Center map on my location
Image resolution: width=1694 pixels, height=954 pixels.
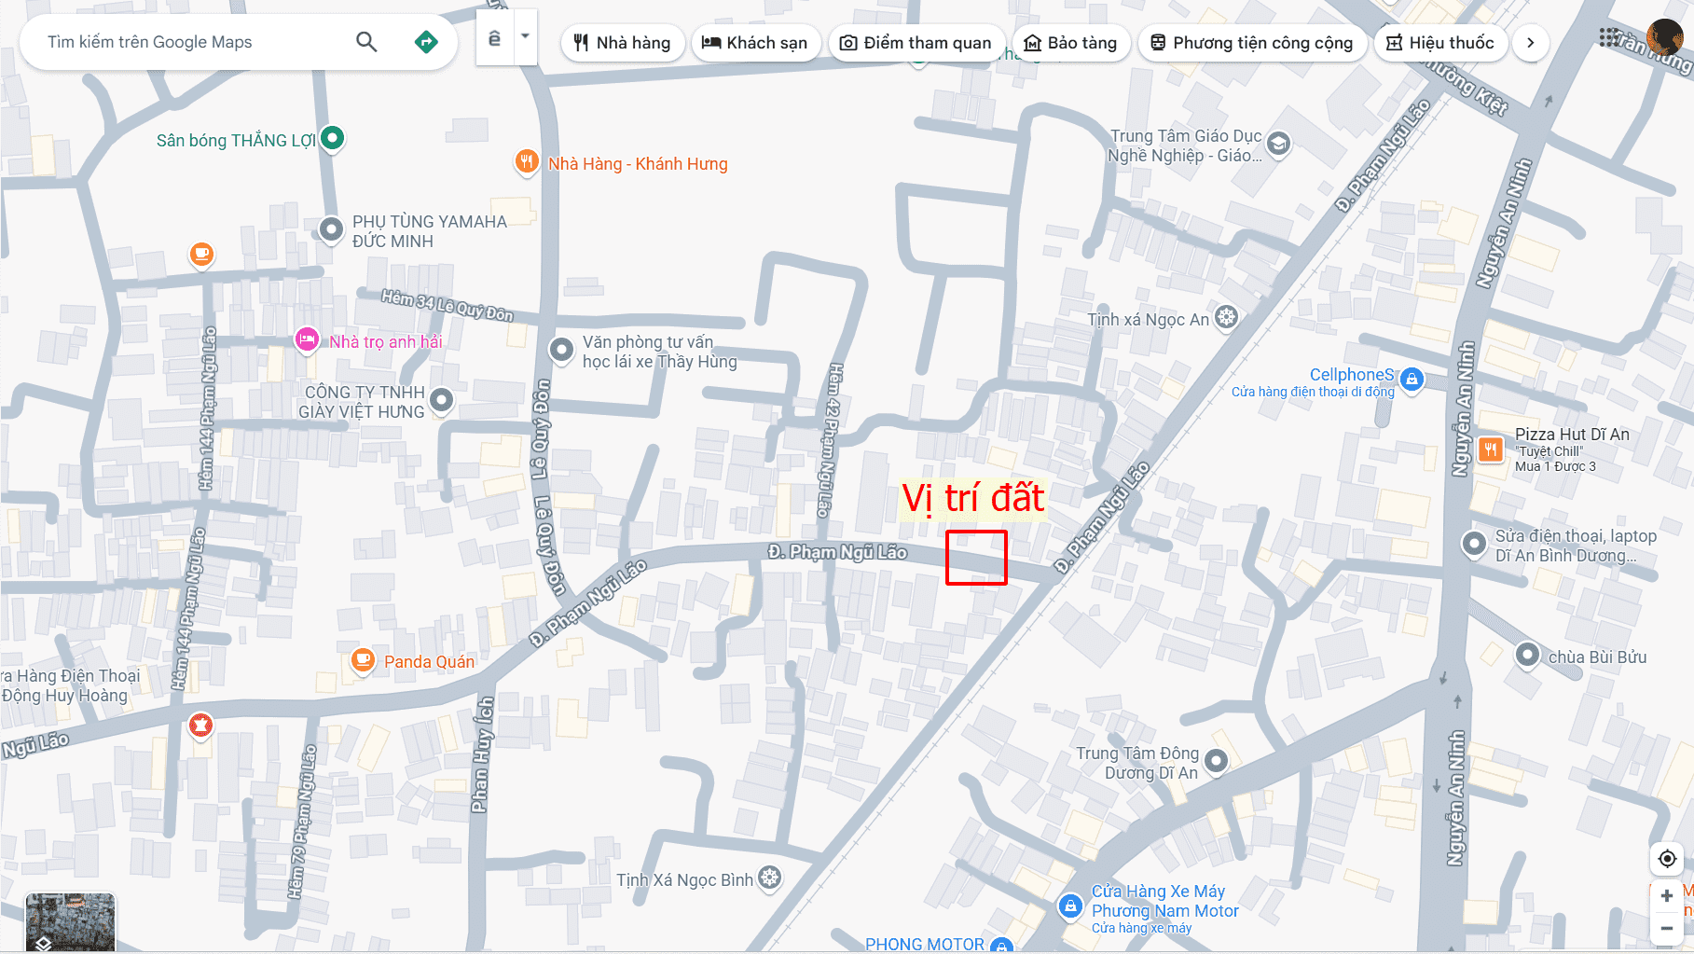point(1668,859)
